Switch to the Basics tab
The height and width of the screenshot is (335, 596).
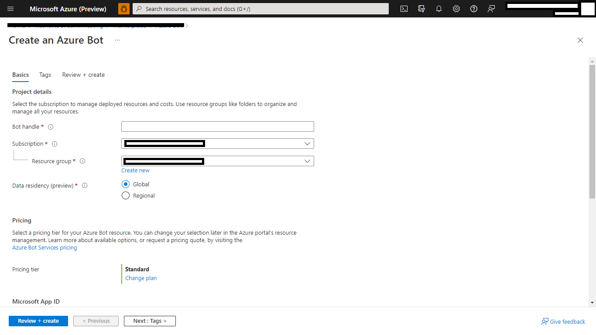[x=21, y=75]
